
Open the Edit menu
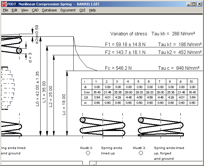pyautogui.click(x=14, y=10)
